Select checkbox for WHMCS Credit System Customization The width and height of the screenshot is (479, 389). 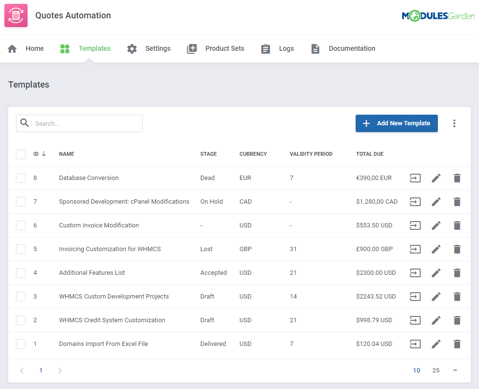(x=21, y=320)
